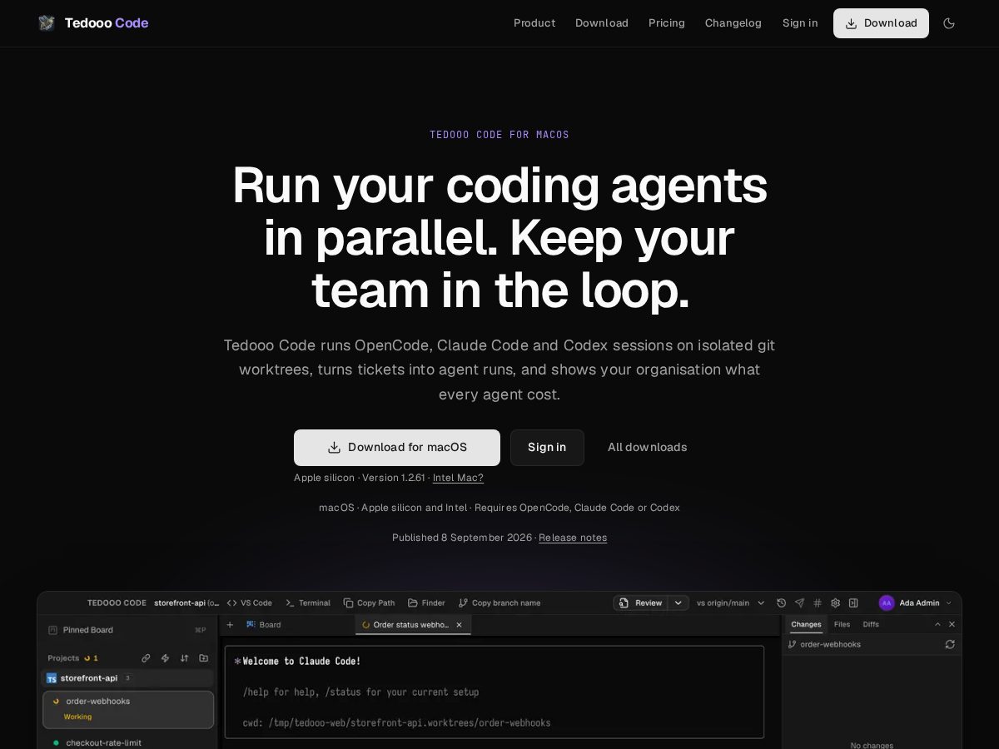Image resolution: width=999 pixels, height=749 pixels.
Task: Follow the Intel Mac? link
Action: click(x=458, y=478)
